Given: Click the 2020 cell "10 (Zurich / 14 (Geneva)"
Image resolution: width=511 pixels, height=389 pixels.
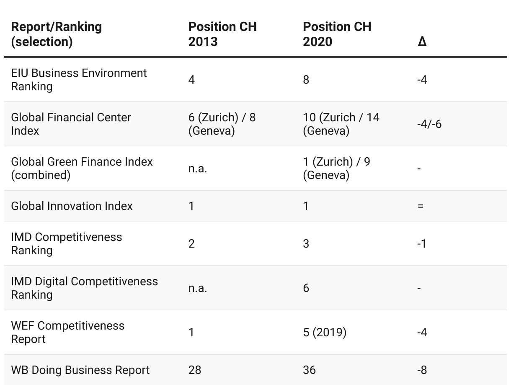Looking at the screenshot, I should (341, 124).
